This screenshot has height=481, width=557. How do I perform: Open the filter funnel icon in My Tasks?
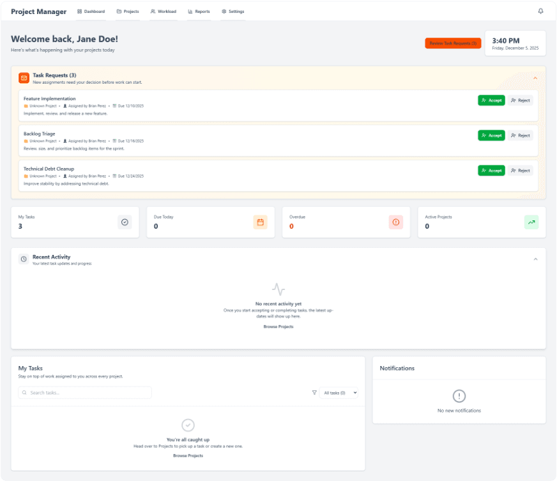point(314,392)
